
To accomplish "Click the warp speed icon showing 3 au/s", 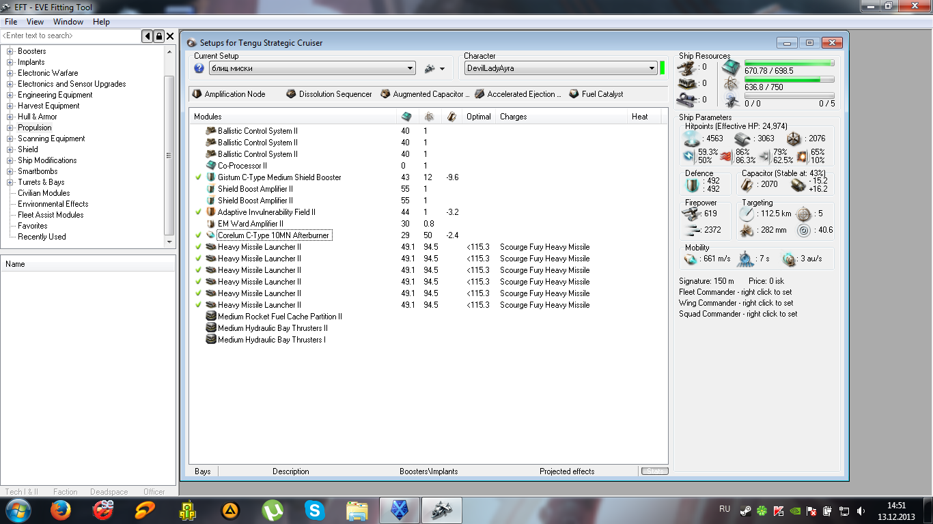I will tap(789, 259).
